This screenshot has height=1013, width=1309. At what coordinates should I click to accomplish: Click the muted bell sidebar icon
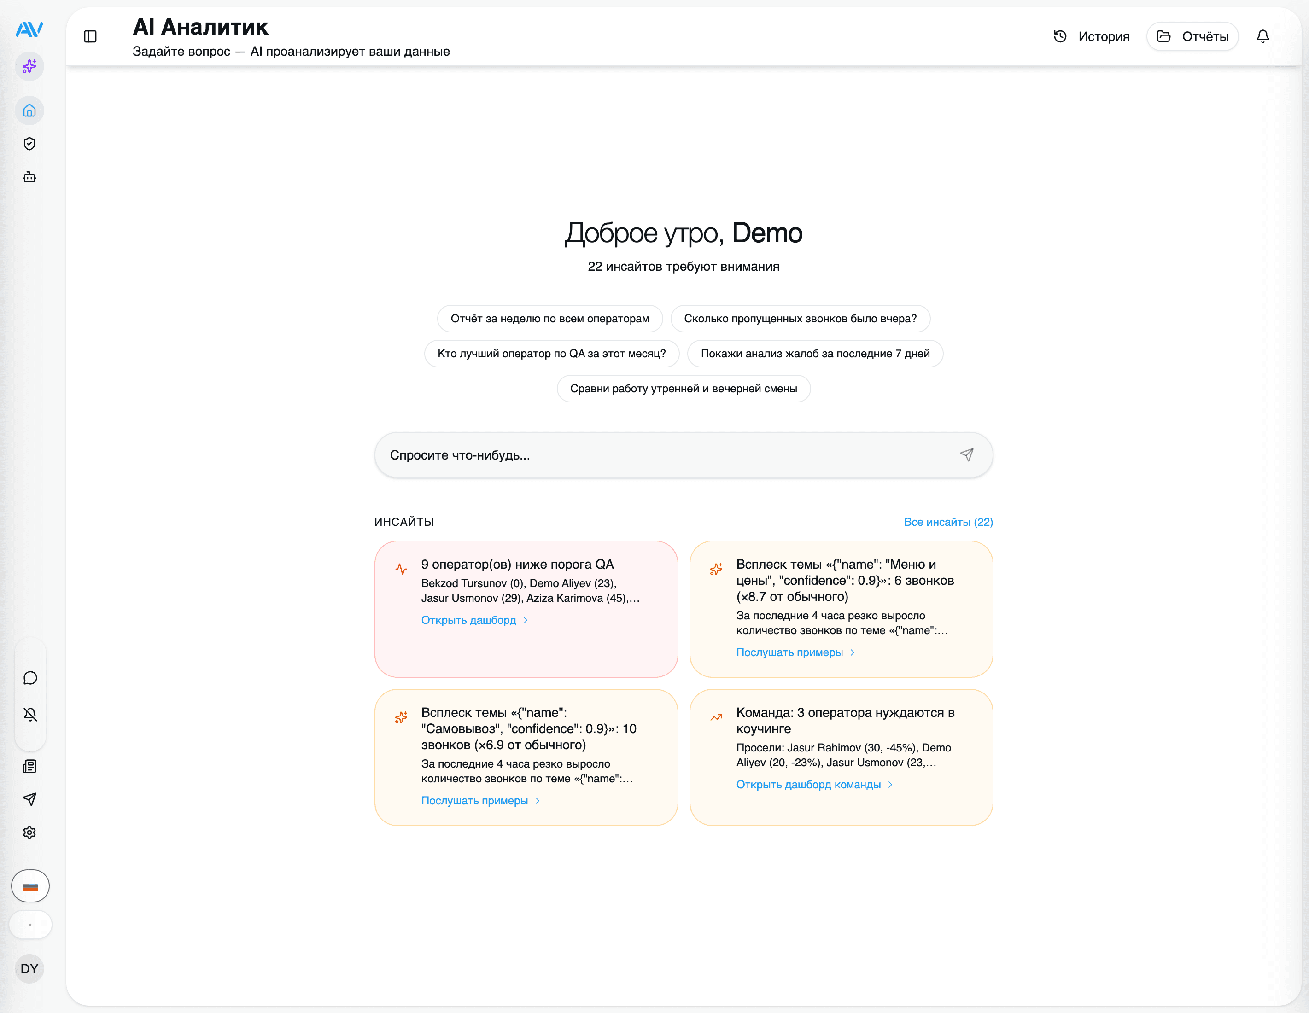coord(30,714)
